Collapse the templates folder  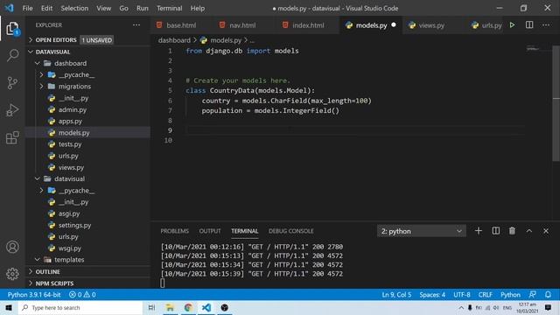coord(37,260)
